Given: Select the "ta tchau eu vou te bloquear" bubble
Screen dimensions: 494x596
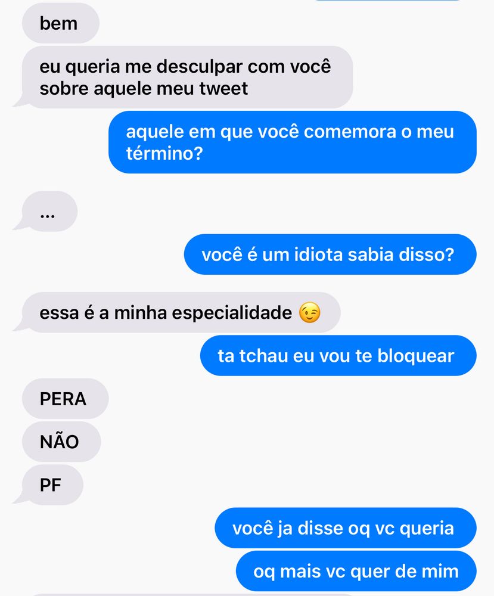Looking at the screenshot, I should pos(338,356).
